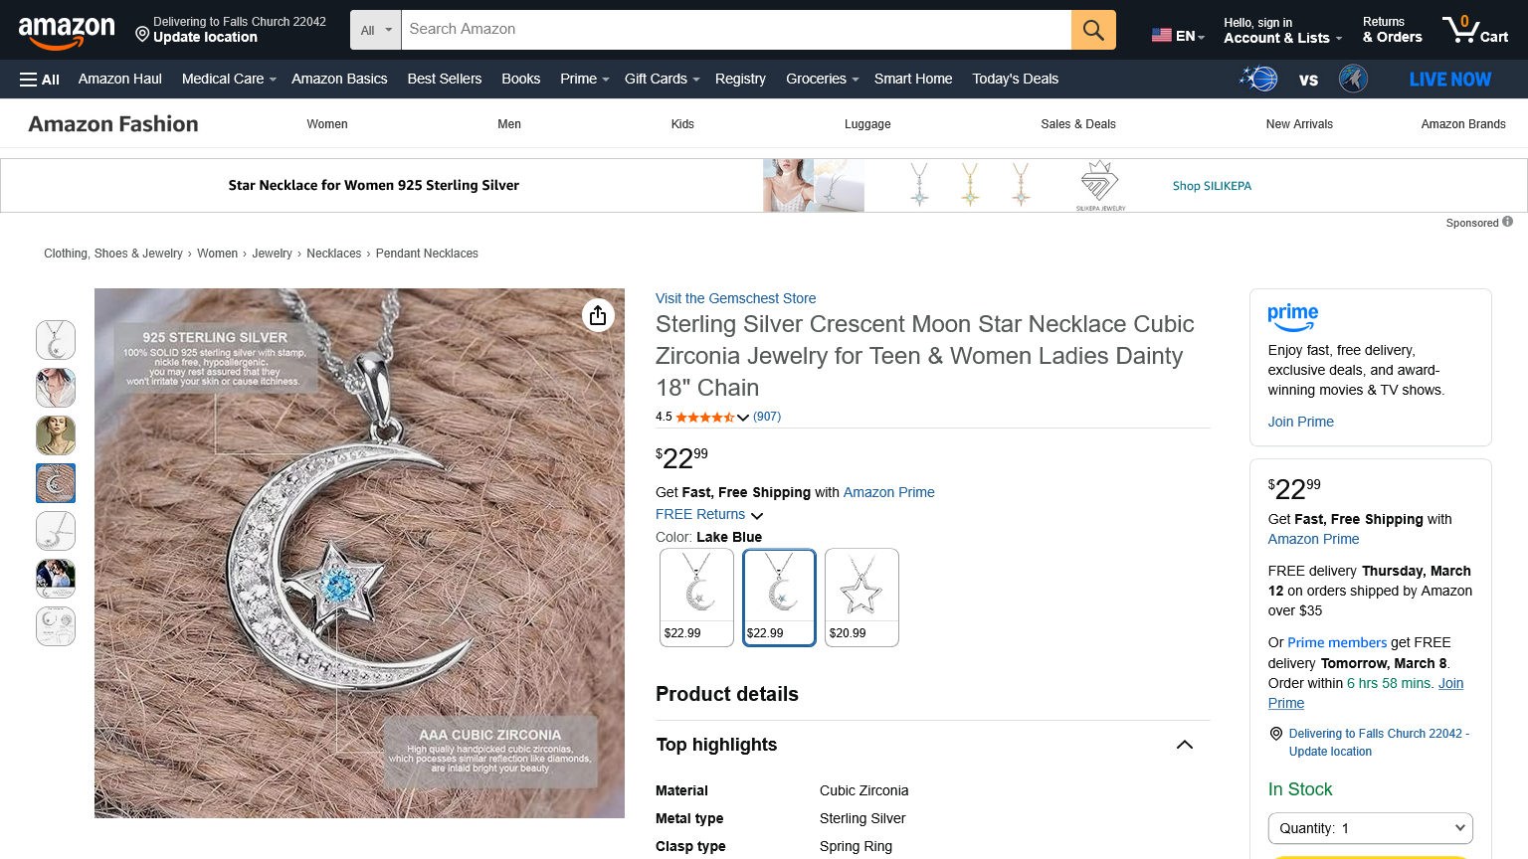Select the star pendant option at $20.99
Image resolution: width=1528 pixels, height=859 pixels.
861,597
